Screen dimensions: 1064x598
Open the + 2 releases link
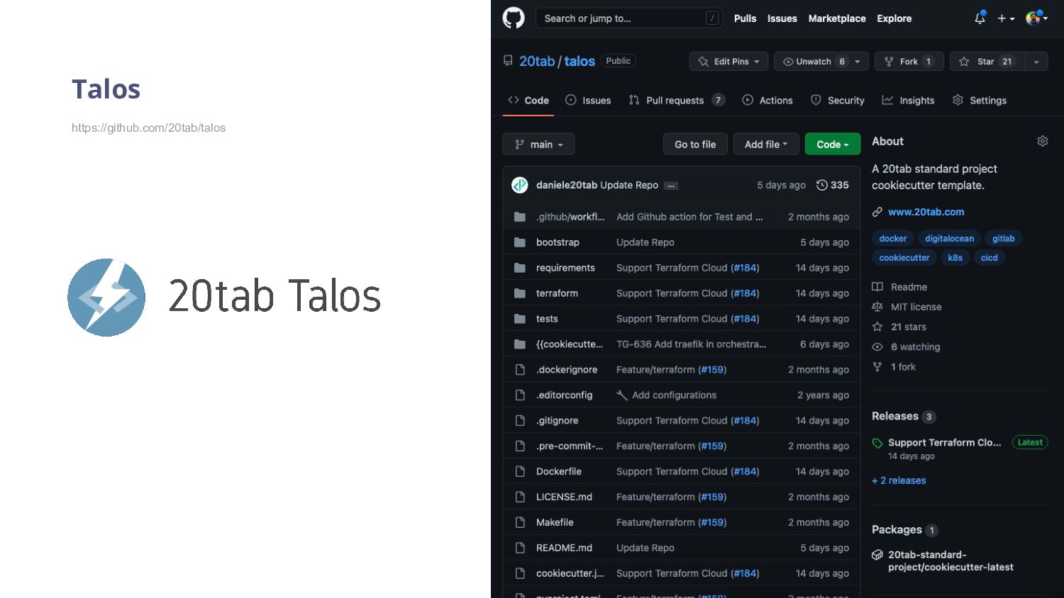click(x=899, y=480)
